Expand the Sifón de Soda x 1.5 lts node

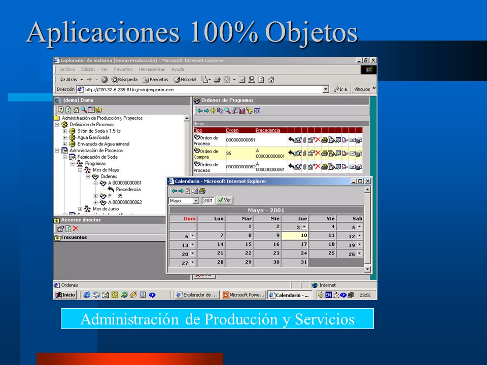(64, 131)
